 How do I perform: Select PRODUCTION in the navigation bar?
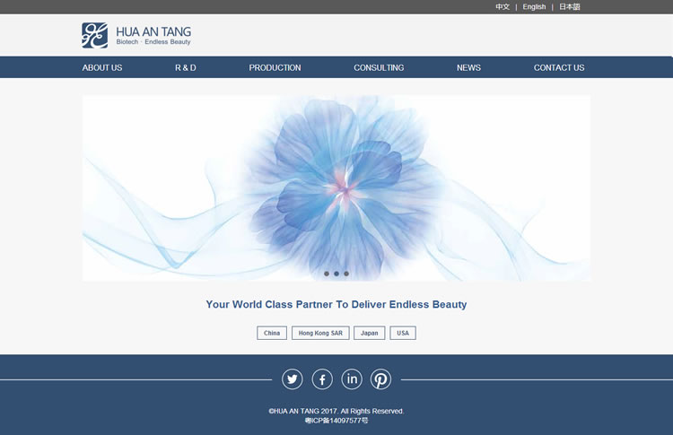tap(275, 68)
